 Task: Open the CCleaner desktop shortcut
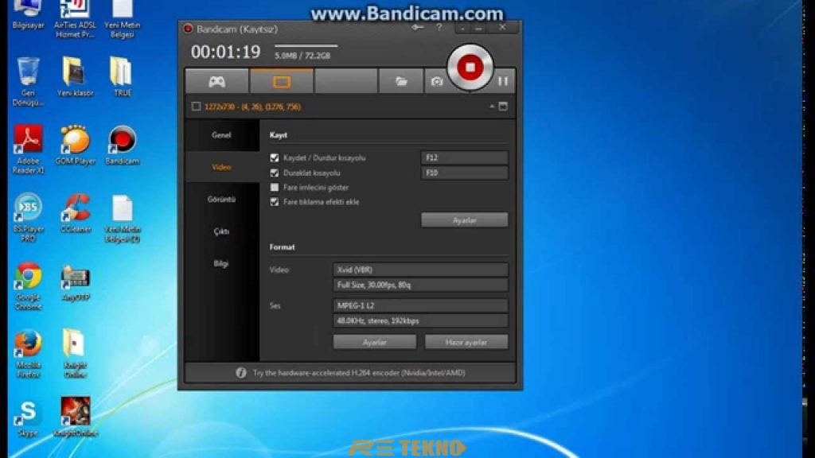point(75,212)
